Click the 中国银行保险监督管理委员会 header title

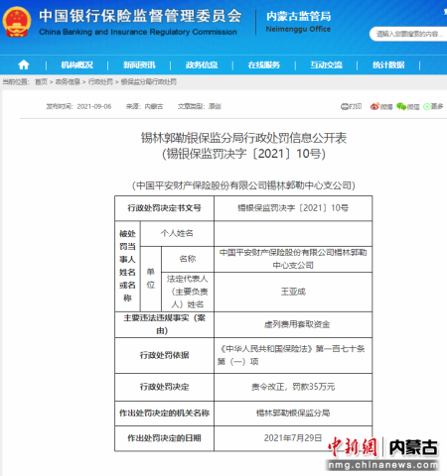tap(140, 22)
